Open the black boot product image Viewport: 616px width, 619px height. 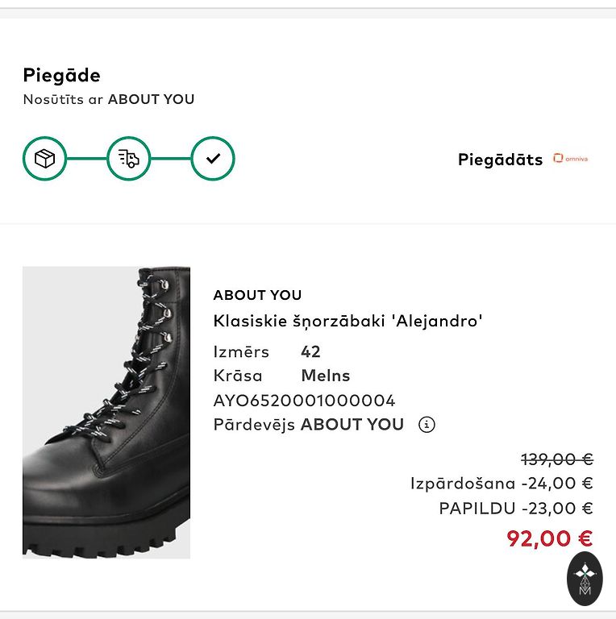(x=106, y=412)
